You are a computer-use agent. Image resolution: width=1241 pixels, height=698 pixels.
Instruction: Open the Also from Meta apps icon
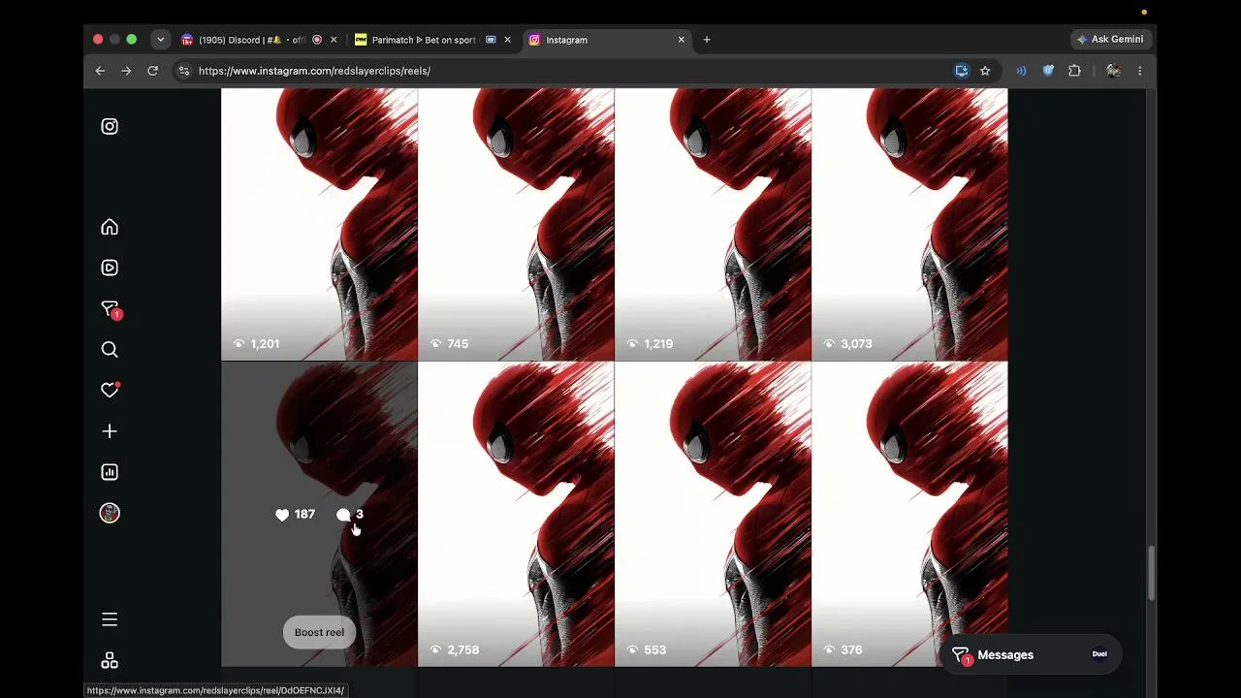(110, 660)
